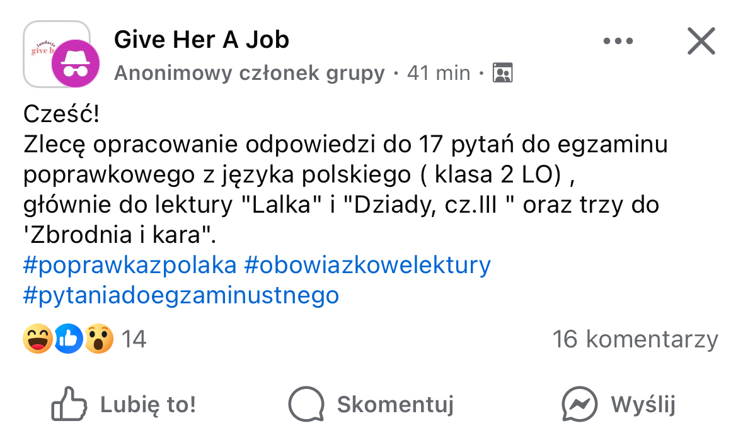This screenshot has height=438, width=743.
Task: Open the three-dot post options menu
Action: 618,41
